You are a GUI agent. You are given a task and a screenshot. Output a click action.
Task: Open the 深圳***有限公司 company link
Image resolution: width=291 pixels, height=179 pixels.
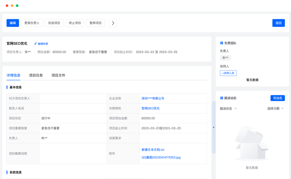coord(153,98)
